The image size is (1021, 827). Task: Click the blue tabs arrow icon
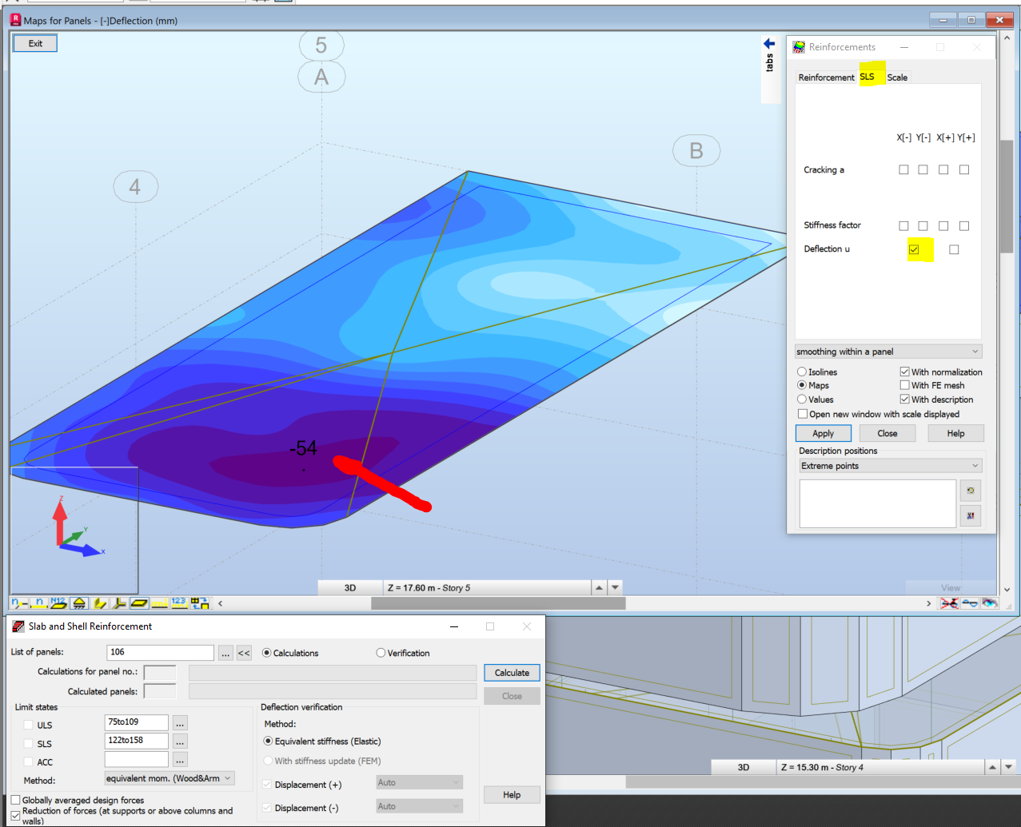pos(769,44)
